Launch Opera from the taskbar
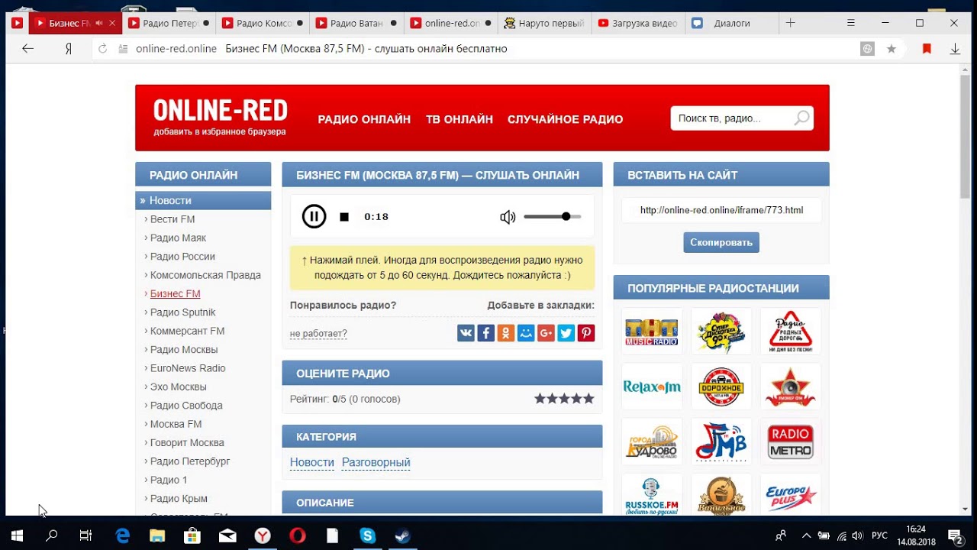The image size is (977, 550). 298,535
